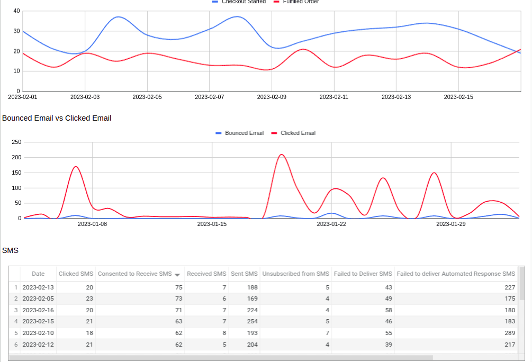The height and width of the screenshot is (362, 532).
Task: Select the date cell 2023-02-15
Action: (x=38, y=321)
